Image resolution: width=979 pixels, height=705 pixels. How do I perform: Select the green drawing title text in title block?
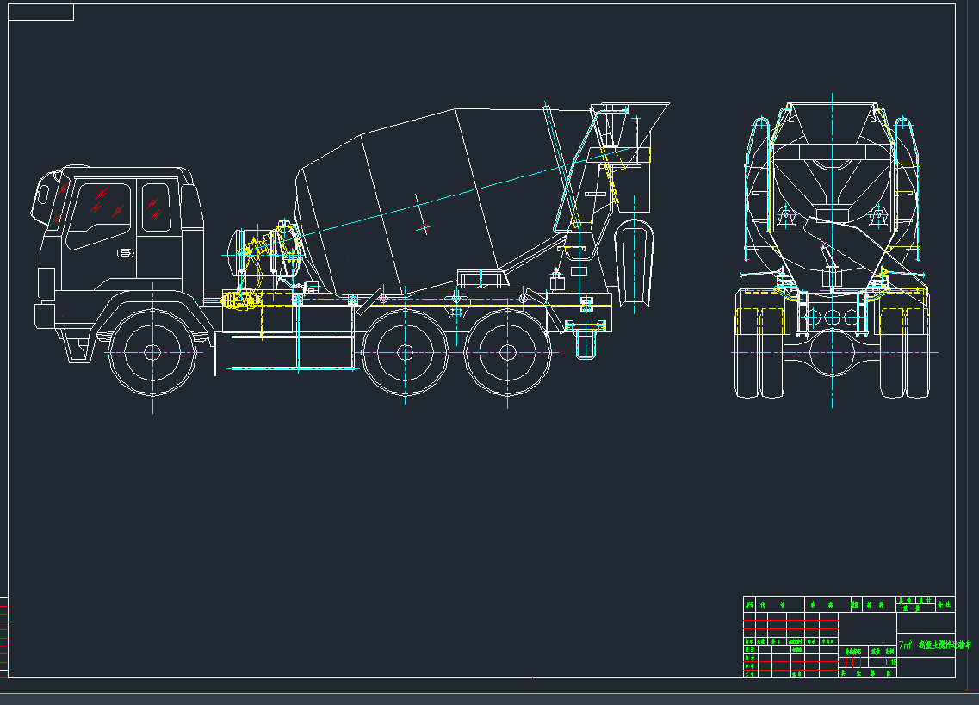click(943, 644)
